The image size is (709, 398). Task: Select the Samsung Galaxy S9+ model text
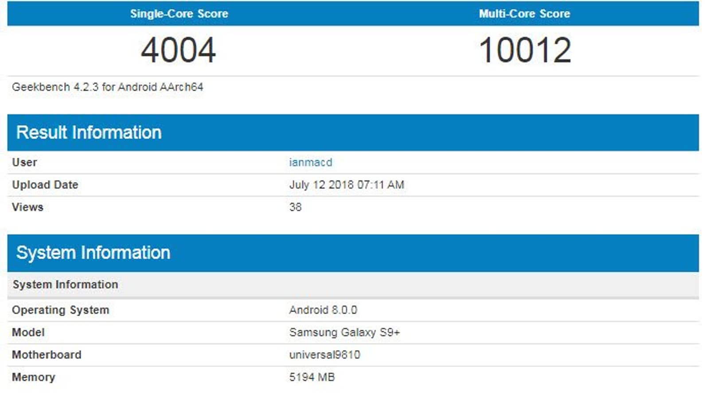(x=344, y=333)
